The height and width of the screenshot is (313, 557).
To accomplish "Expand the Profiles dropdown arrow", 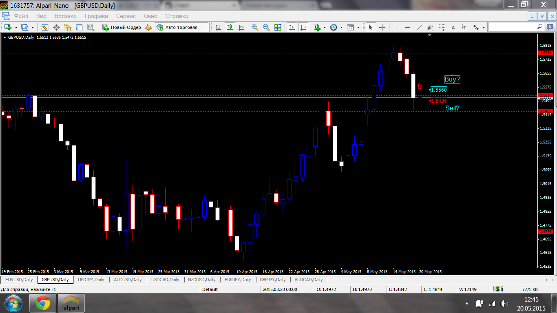I will (x=33, y=27).
